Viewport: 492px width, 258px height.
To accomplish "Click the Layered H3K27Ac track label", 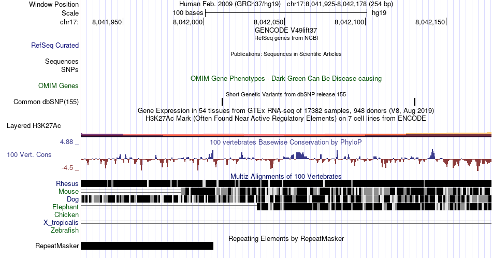I will (x=34, y=125).
